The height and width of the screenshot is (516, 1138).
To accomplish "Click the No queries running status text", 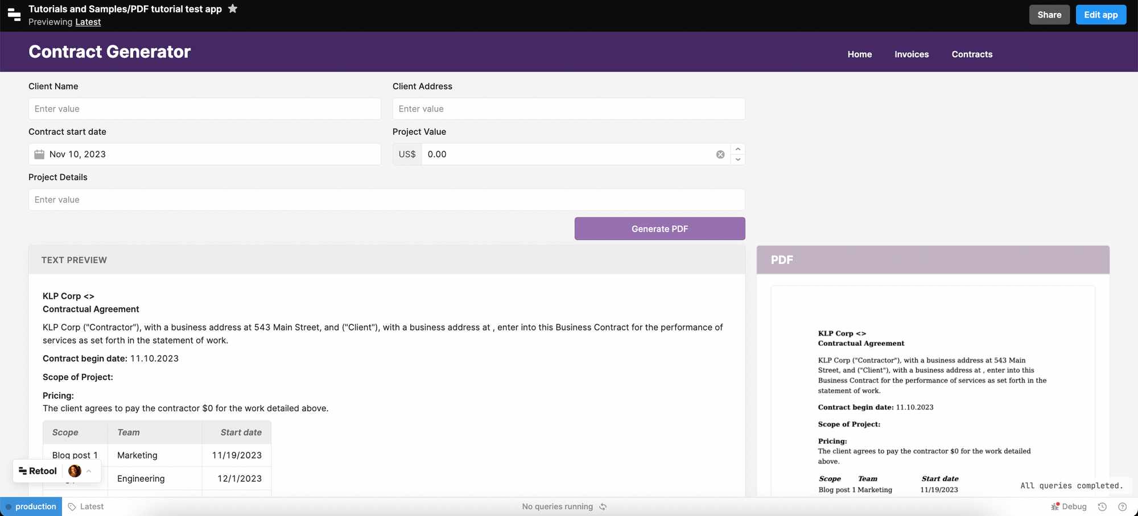I will point(558,506).
